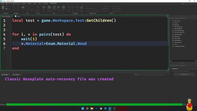
Task: Switch to the TEST ribbon tab
Action: (35, 3)
